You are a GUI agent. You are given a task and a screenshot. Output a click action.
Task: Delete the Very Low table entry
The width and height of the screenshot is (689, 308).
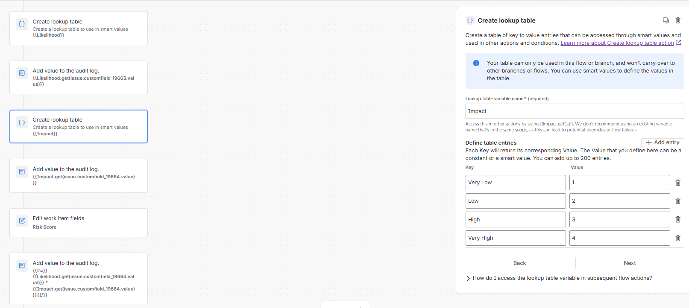tap(678, 183)
